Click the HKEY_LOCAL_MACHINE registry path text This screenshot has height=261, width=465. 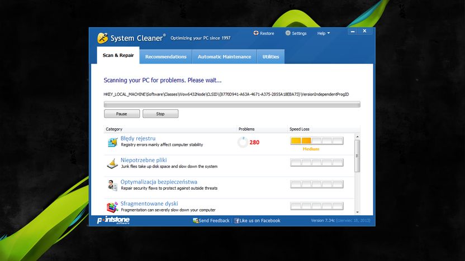click(x=226, y=94)
